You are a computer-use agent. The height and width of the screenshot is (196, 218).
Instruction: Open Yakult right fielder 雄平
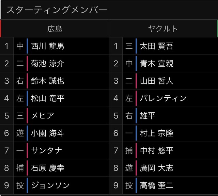coord(147,116)
